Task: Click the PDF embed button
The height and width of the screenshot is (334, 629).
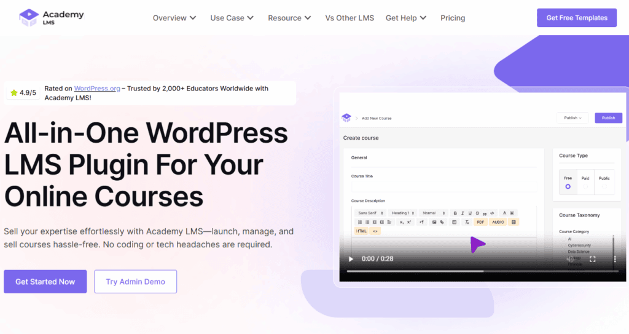Action: [x=480, y=222]
